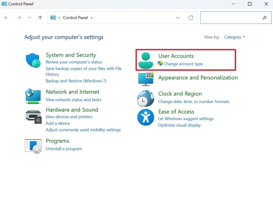Open Hardware and Sound category
273x200 pixels.
(x=72, y=110)
